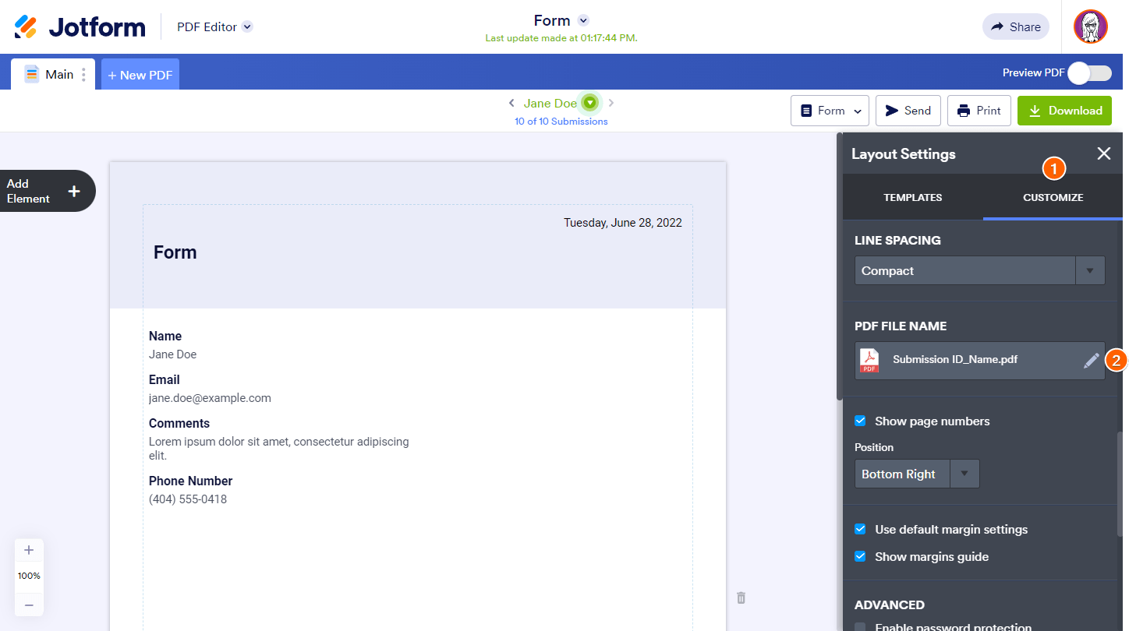Screen dimensions: 1129x631
Task: Uncheck Show margins guide
Action: 860,556
